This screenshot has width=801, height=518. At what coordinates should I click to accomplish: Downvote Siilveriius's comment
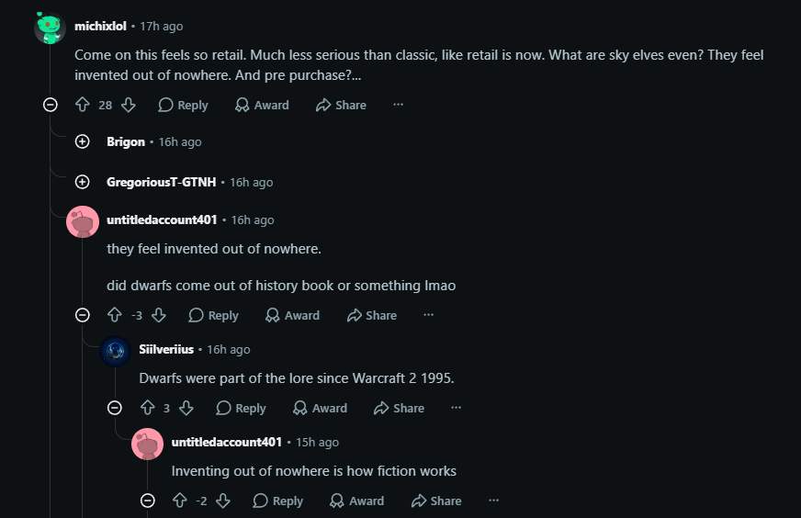tap(186, 408)
